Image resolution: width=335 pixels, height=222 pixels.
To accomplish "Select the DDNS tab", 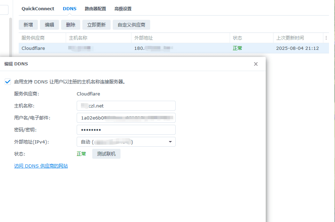I will pos(70,9).
